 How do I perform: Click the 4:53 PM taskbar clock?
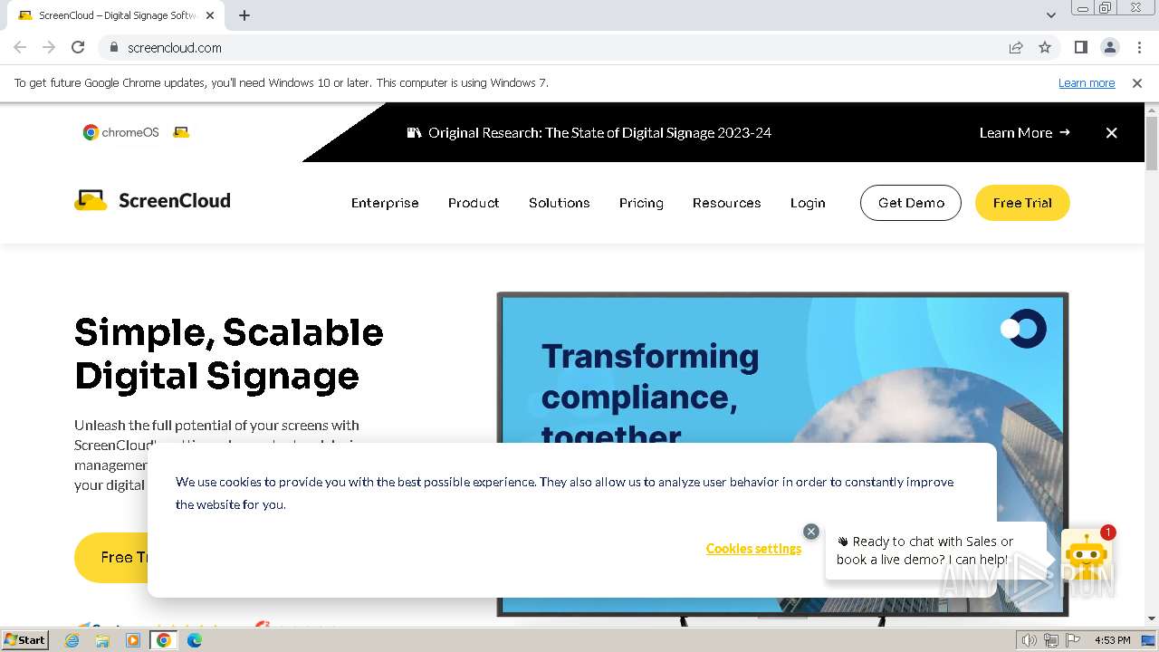(x=1112, y=640)
